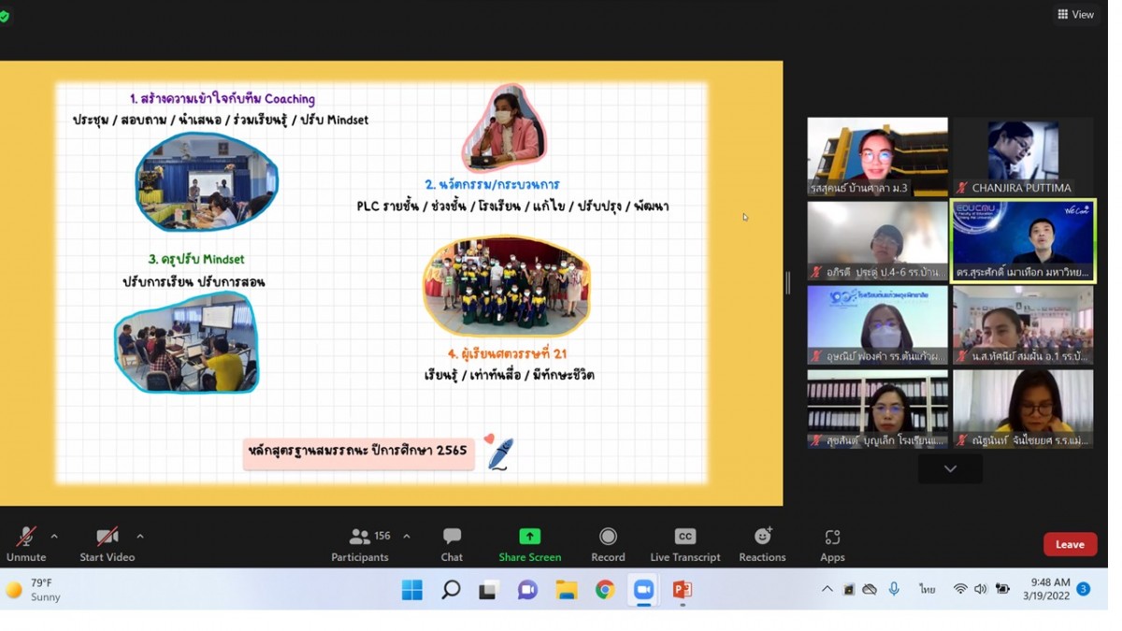Open the Chat panel
The width and height of the screenshot is (1122, 631).
[x=452, y=544]
